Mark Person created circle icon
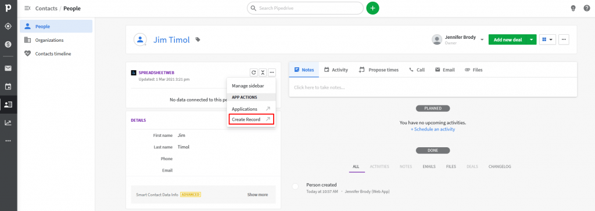This screenshot has width=595, height=211. (x=295, y=187)
